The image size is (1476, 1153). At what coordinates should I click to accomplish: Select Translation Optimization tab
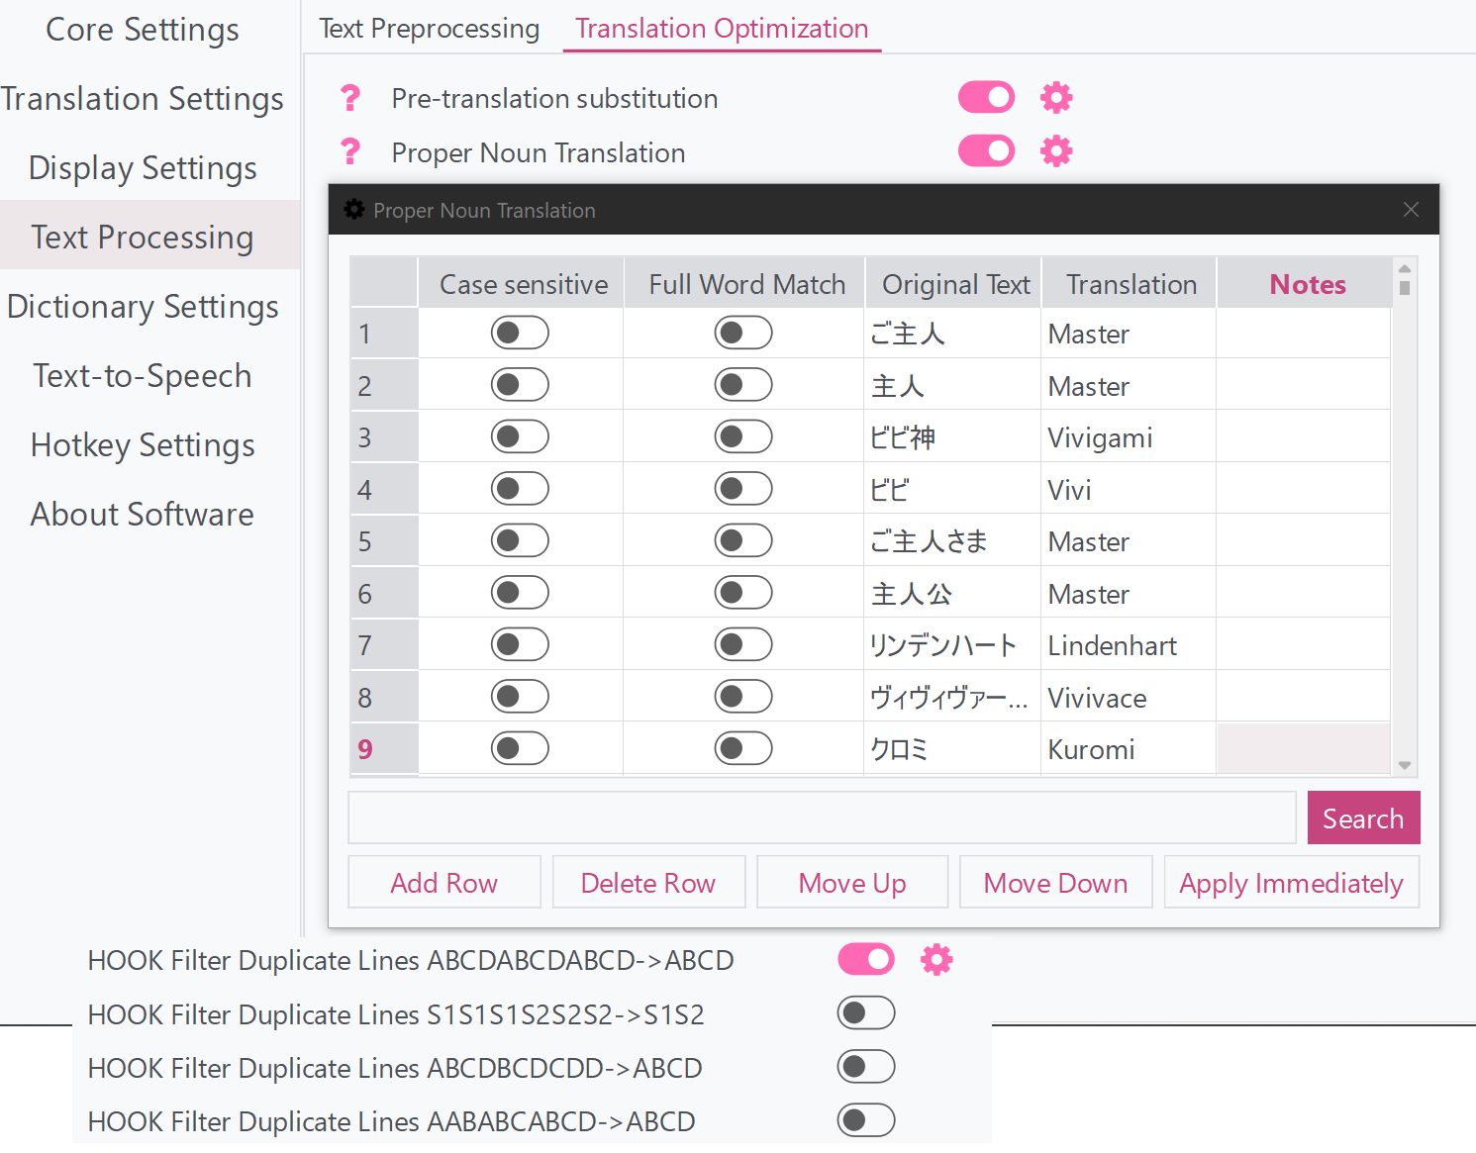(x=722, y=29)
